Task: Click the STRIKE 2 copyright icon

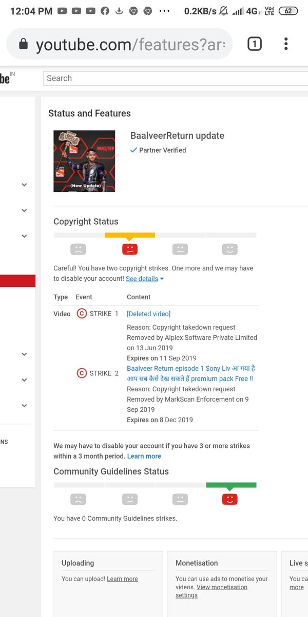Action: pyautogui.click(x=82, y=373)
